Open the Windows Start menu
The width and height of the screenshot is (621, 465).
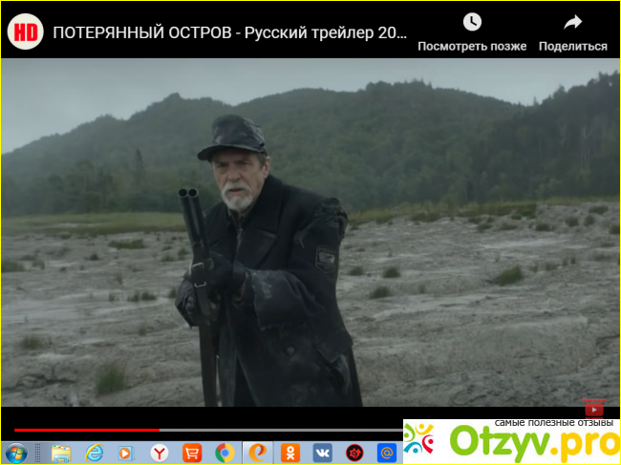(16, 452)
